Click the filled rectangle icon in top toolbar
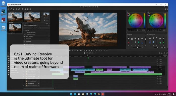 28,9
